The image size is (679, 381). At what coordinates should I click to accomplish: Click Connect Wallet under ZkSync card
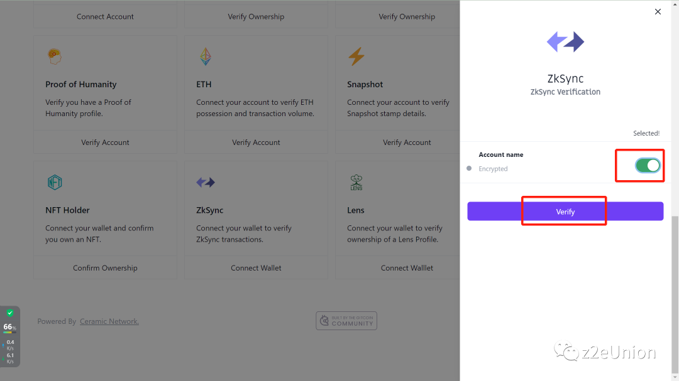point(256,268)
